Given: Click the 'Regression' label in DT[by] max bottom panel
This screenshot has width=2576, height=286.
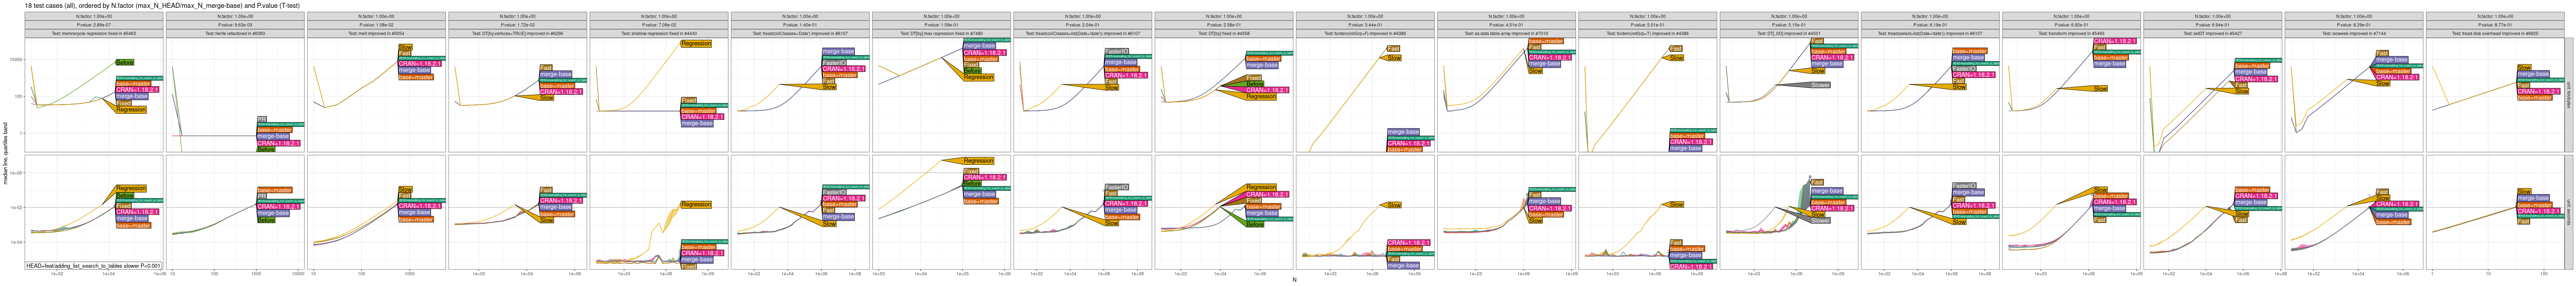Looking at the screenshot, I should click(978, 161).
